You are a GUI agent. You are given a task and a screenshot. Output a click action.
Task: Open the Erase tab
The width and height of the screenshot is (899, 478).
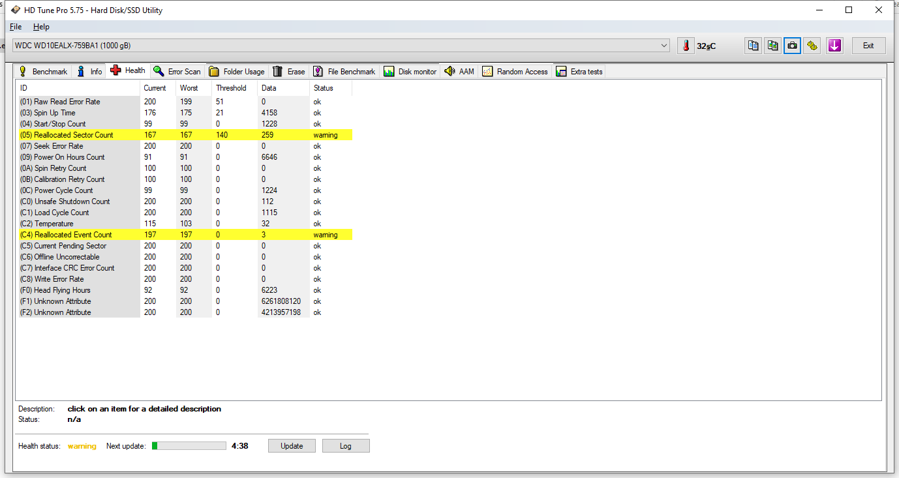[x=289, y=72]
